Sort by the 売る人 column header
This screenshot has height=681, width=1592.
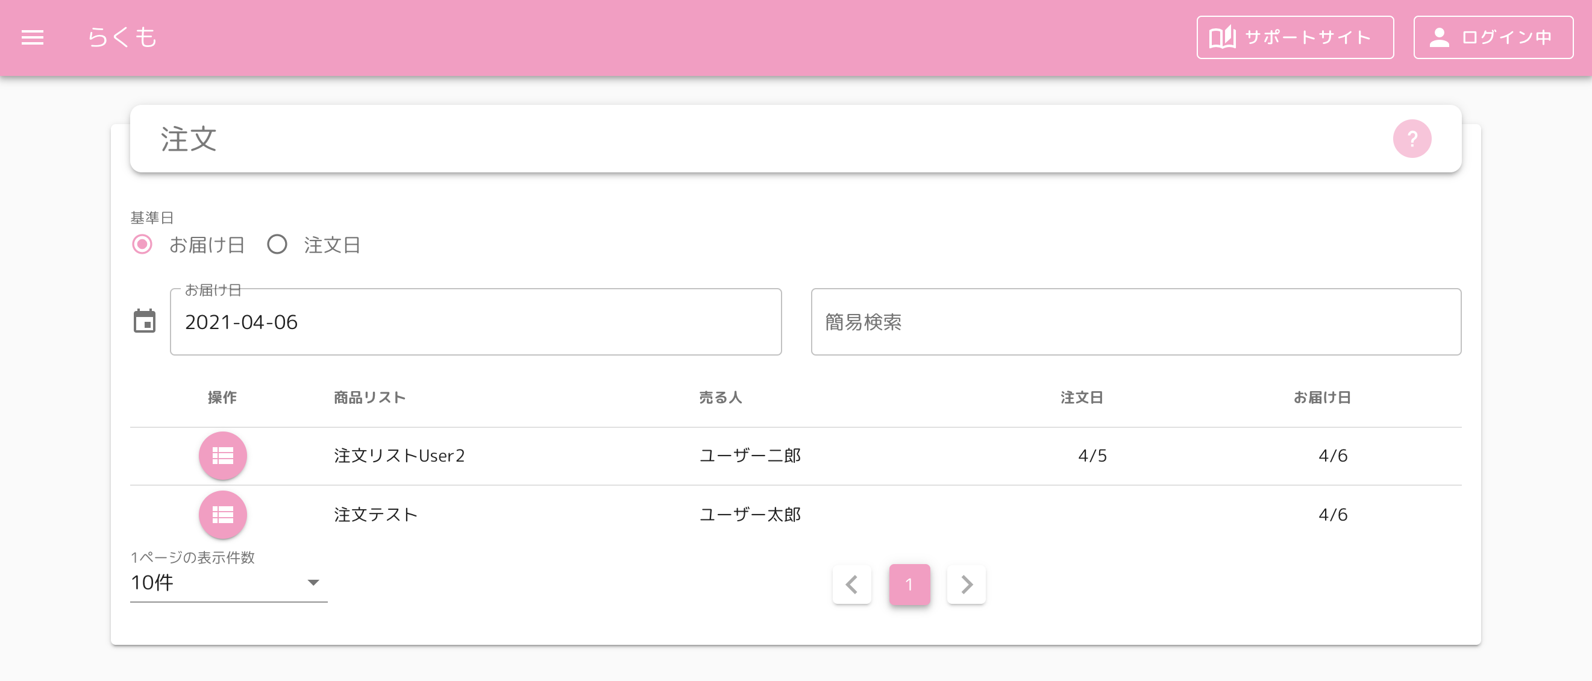pyautogui.click(x=720, y=397)
